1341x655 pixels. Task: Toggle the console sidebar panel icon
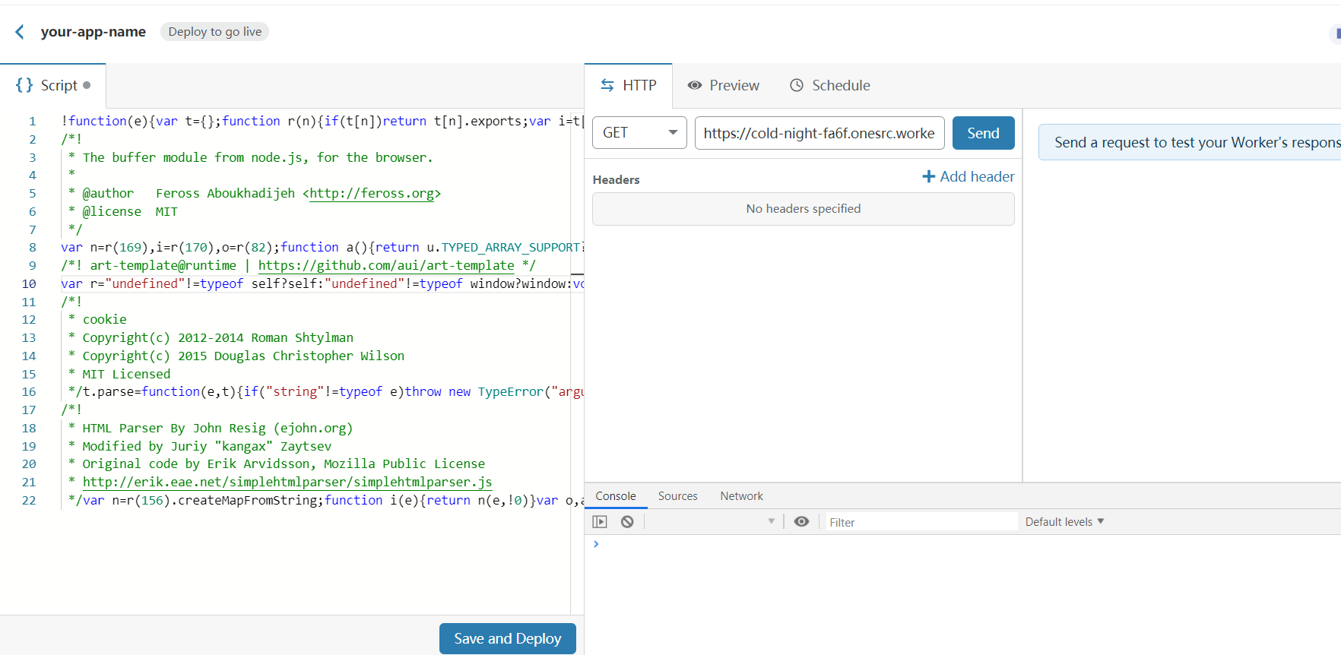(x=600, y=522)
